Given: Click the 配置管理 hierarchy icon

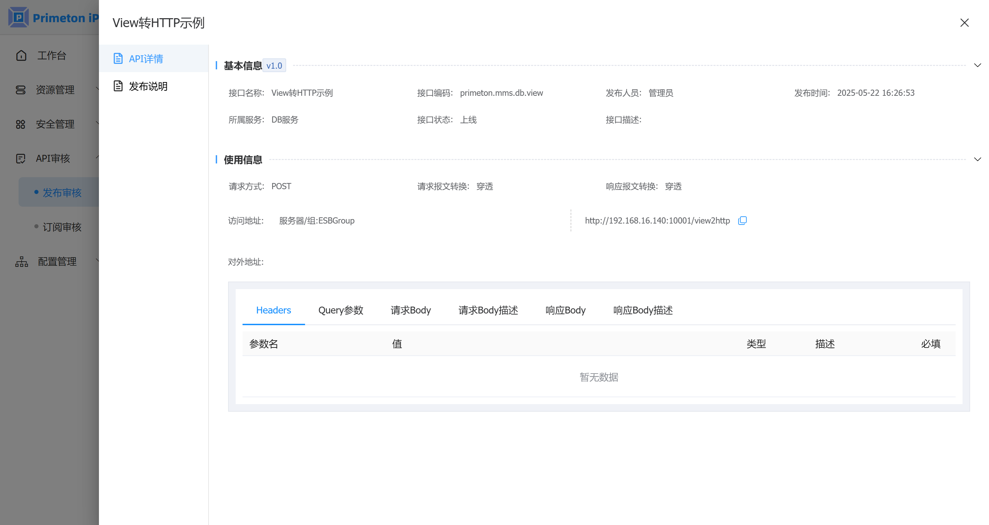Looking at the screenshot, I should [x=22, y=262].
